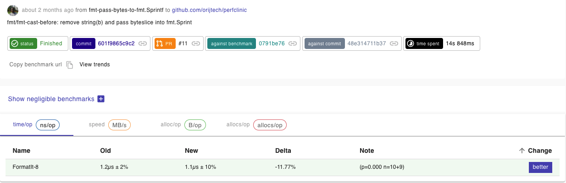Click the Finished status checkmark icon
Image resolution: width=566 pixels, height=183 pixels.
tap(15, 44)
